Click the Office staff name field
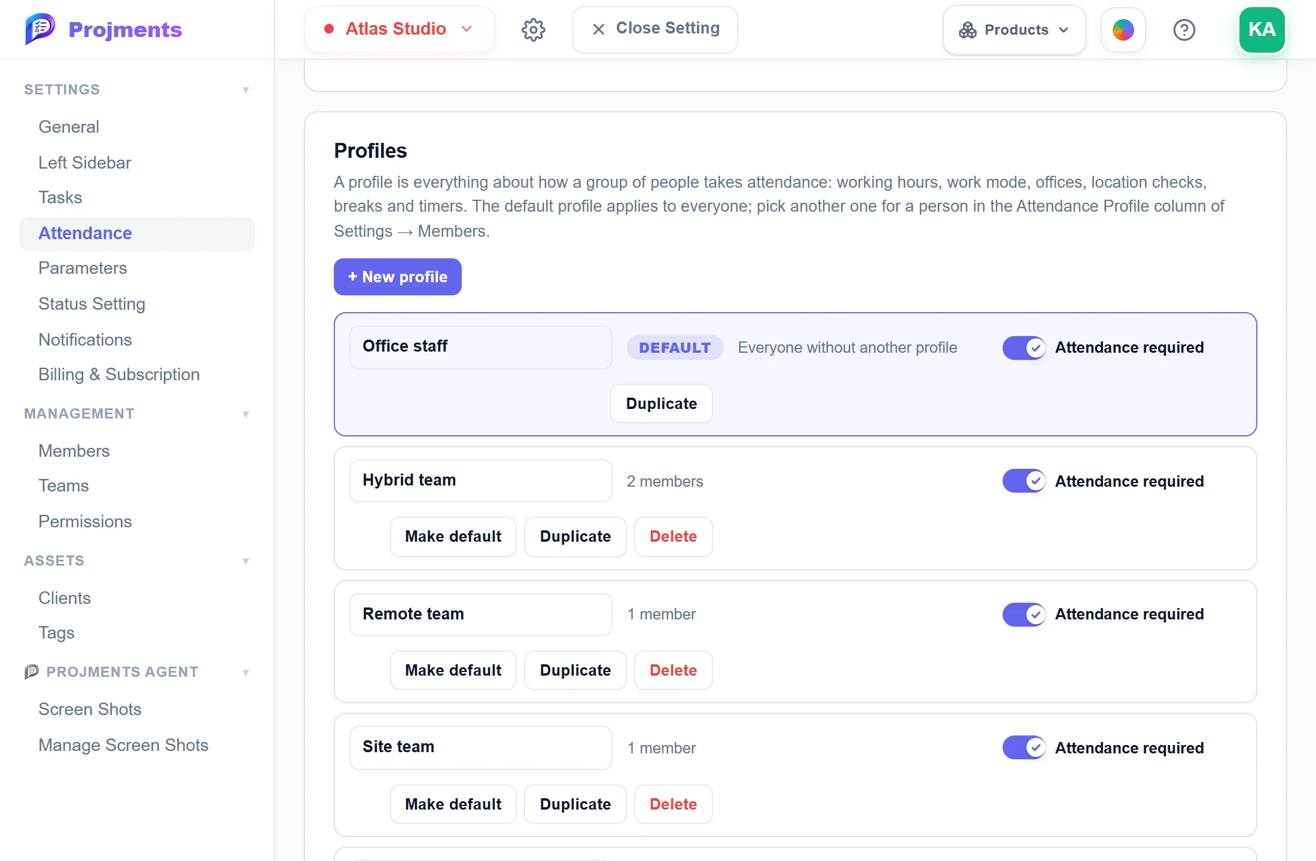This screenshot has height=861, width=1316. click(x=480, y=347)
